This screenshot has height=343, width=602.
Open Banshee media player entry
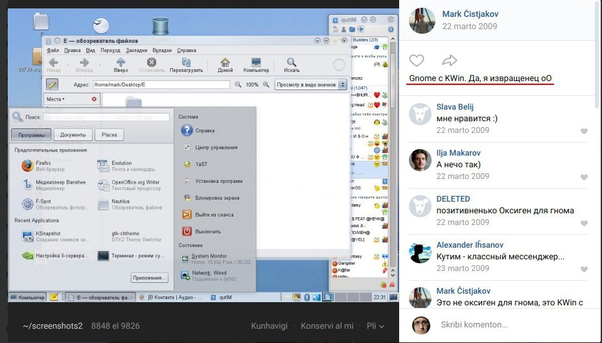click(x=53, y=185)
